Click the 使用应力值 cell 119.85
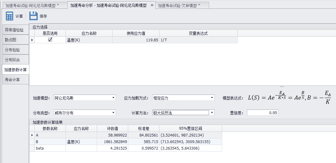Image resolution: width=336 pixels, height=163 pixels. 136,40
